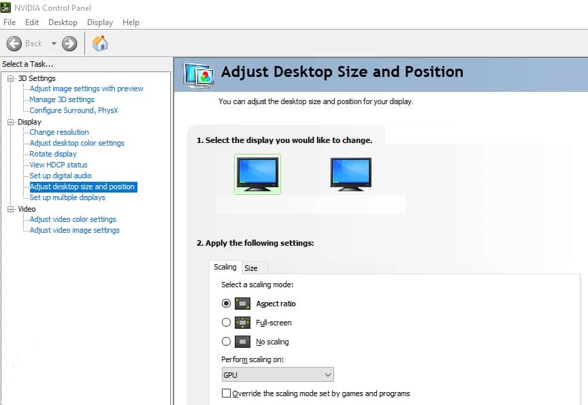Image resolution: width=588 pixels, height=405 pixels.
Task: Click the Forward arrow button
Action: click(x=69, y=44)
